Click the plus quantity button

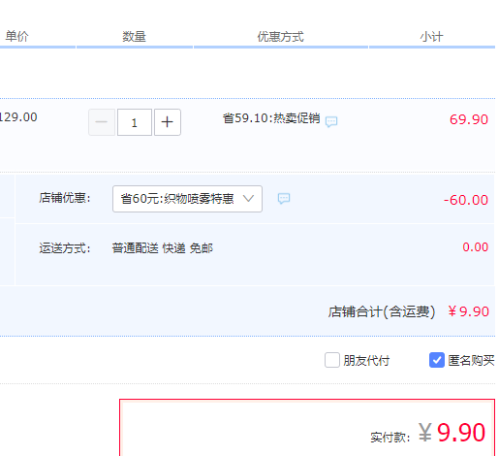coord(168,122)
